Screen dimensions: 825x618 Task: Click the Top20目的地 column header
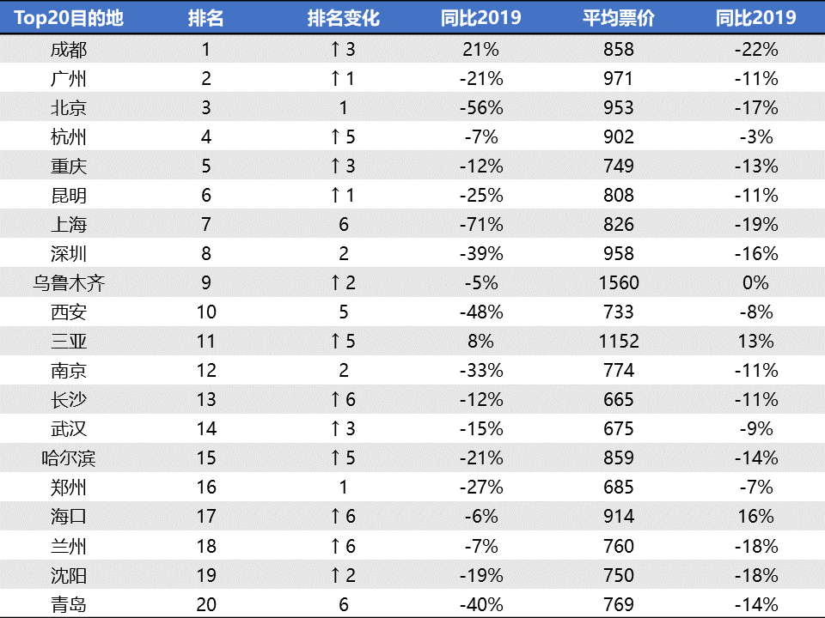pos(69,18)
